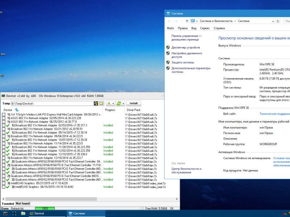Go up one level in Система window
The width and height of the screenshot is (290, 217).
187,21
